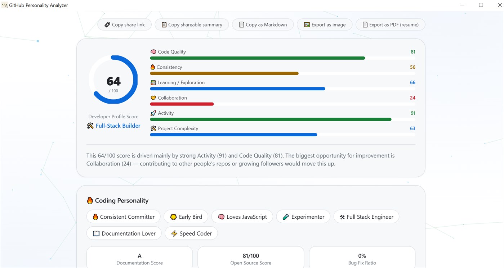Click the Open Source Score card
Screen dimensions: 504x268
point(251,258)
